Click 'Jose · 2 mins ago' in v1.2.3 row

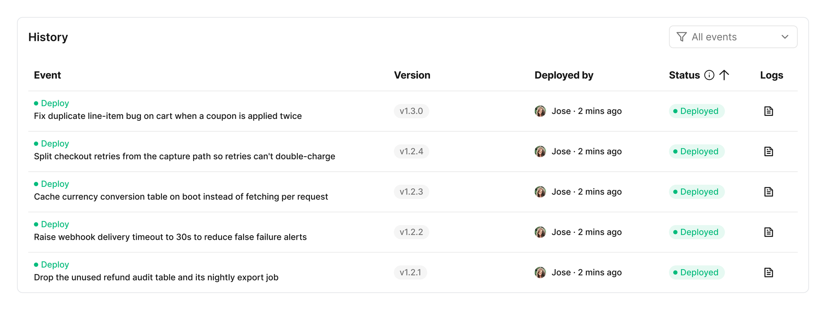click(586, 192)
